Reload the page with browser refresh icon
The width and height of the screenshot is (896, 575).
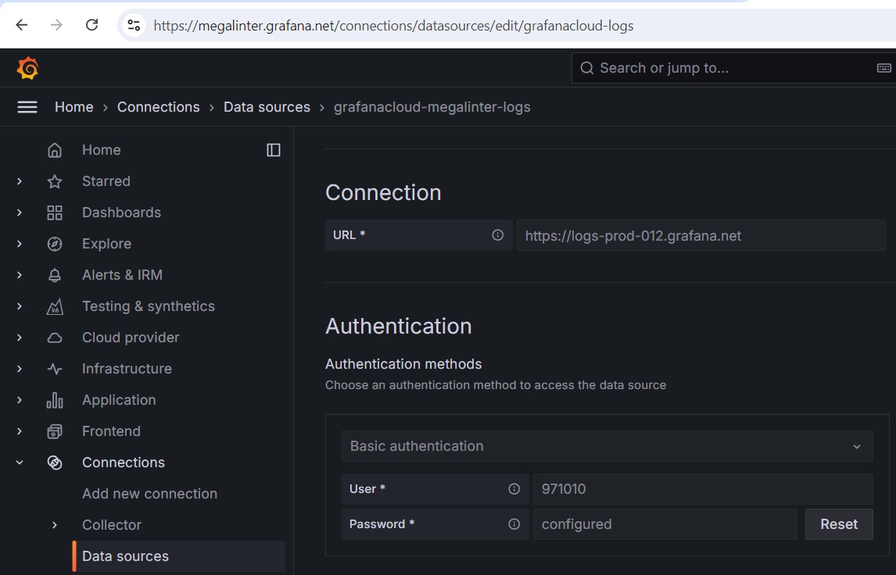click(92, 25)
